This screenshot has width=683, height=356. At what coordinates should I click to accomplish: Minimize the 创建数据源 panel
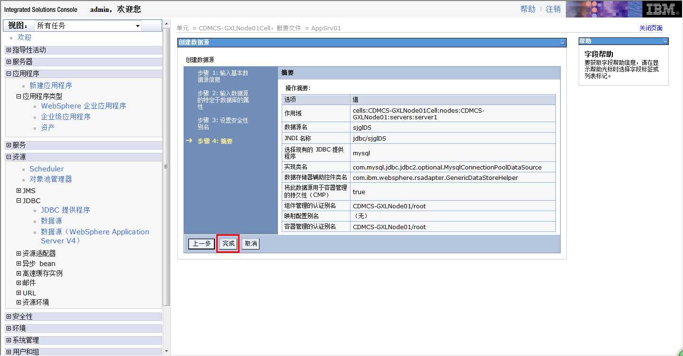click(x=563, y=43)
